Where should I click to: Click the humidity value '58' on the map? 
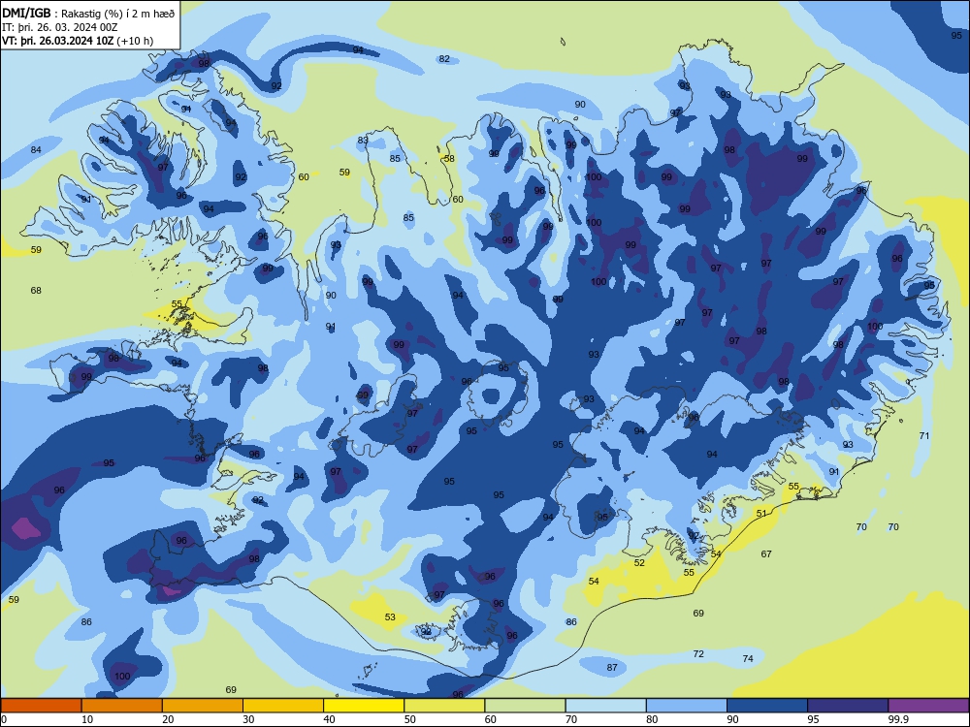click(x=449, y=158)
